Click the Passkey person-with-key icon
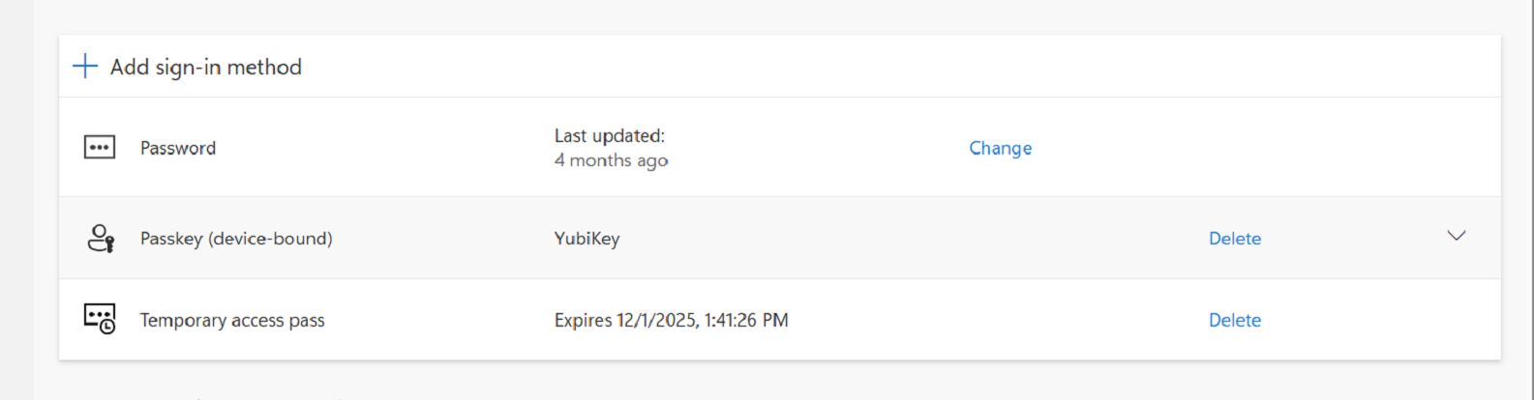The width and height of the screenshot is (1534, 400). click(x=101, y=239)
